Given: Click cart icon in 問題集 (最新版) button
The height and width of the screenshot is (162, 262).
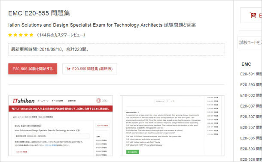Looking at the screenshot, I should click(x=69, y=69).
